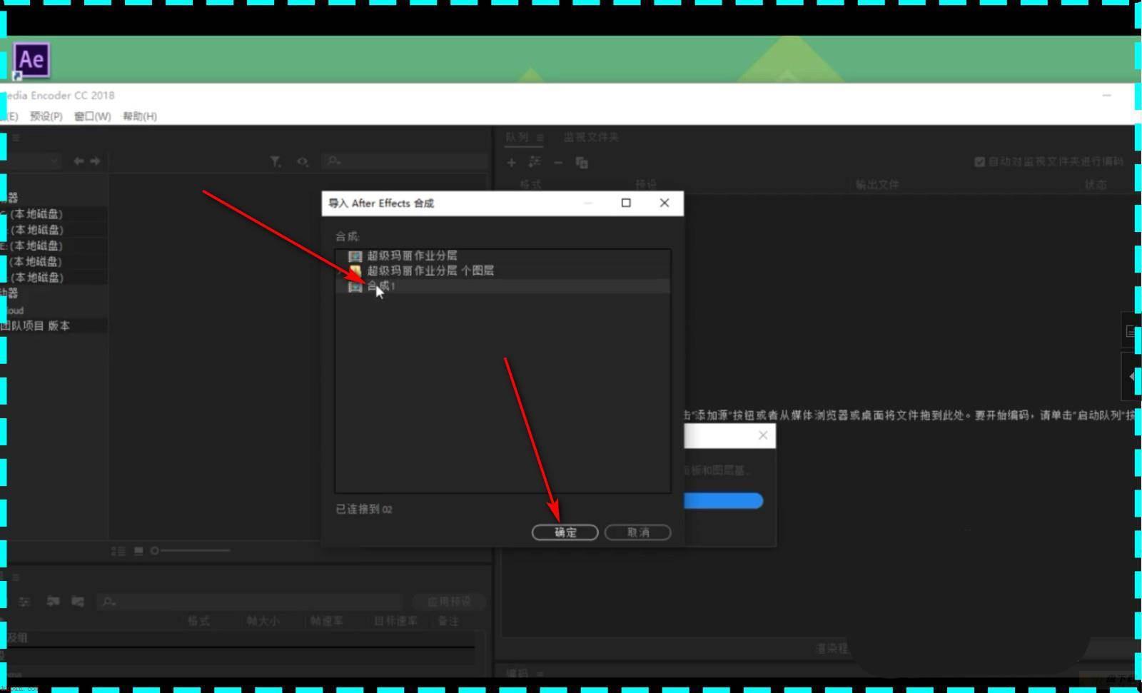Click the 状态 column header

pos(1096,185)
